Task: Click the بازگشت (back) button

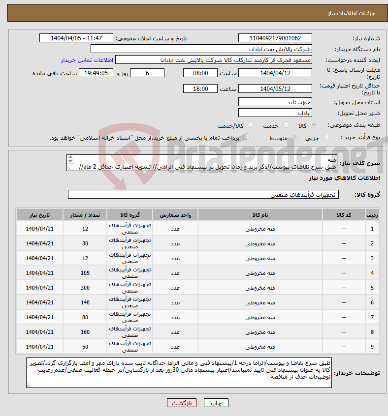Action: coord(182,403)
